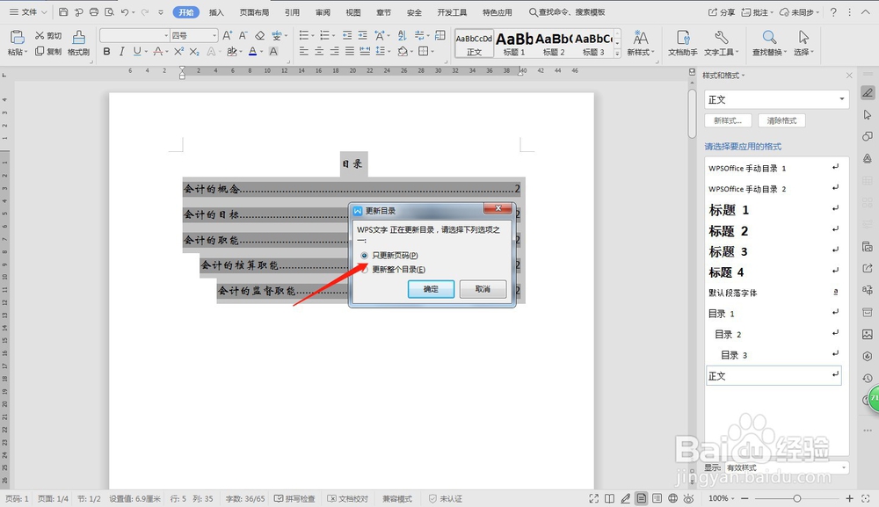Switch to the 视图 tab
The height and width of the screenshot is (507, 879).
(x=353, y=12)
